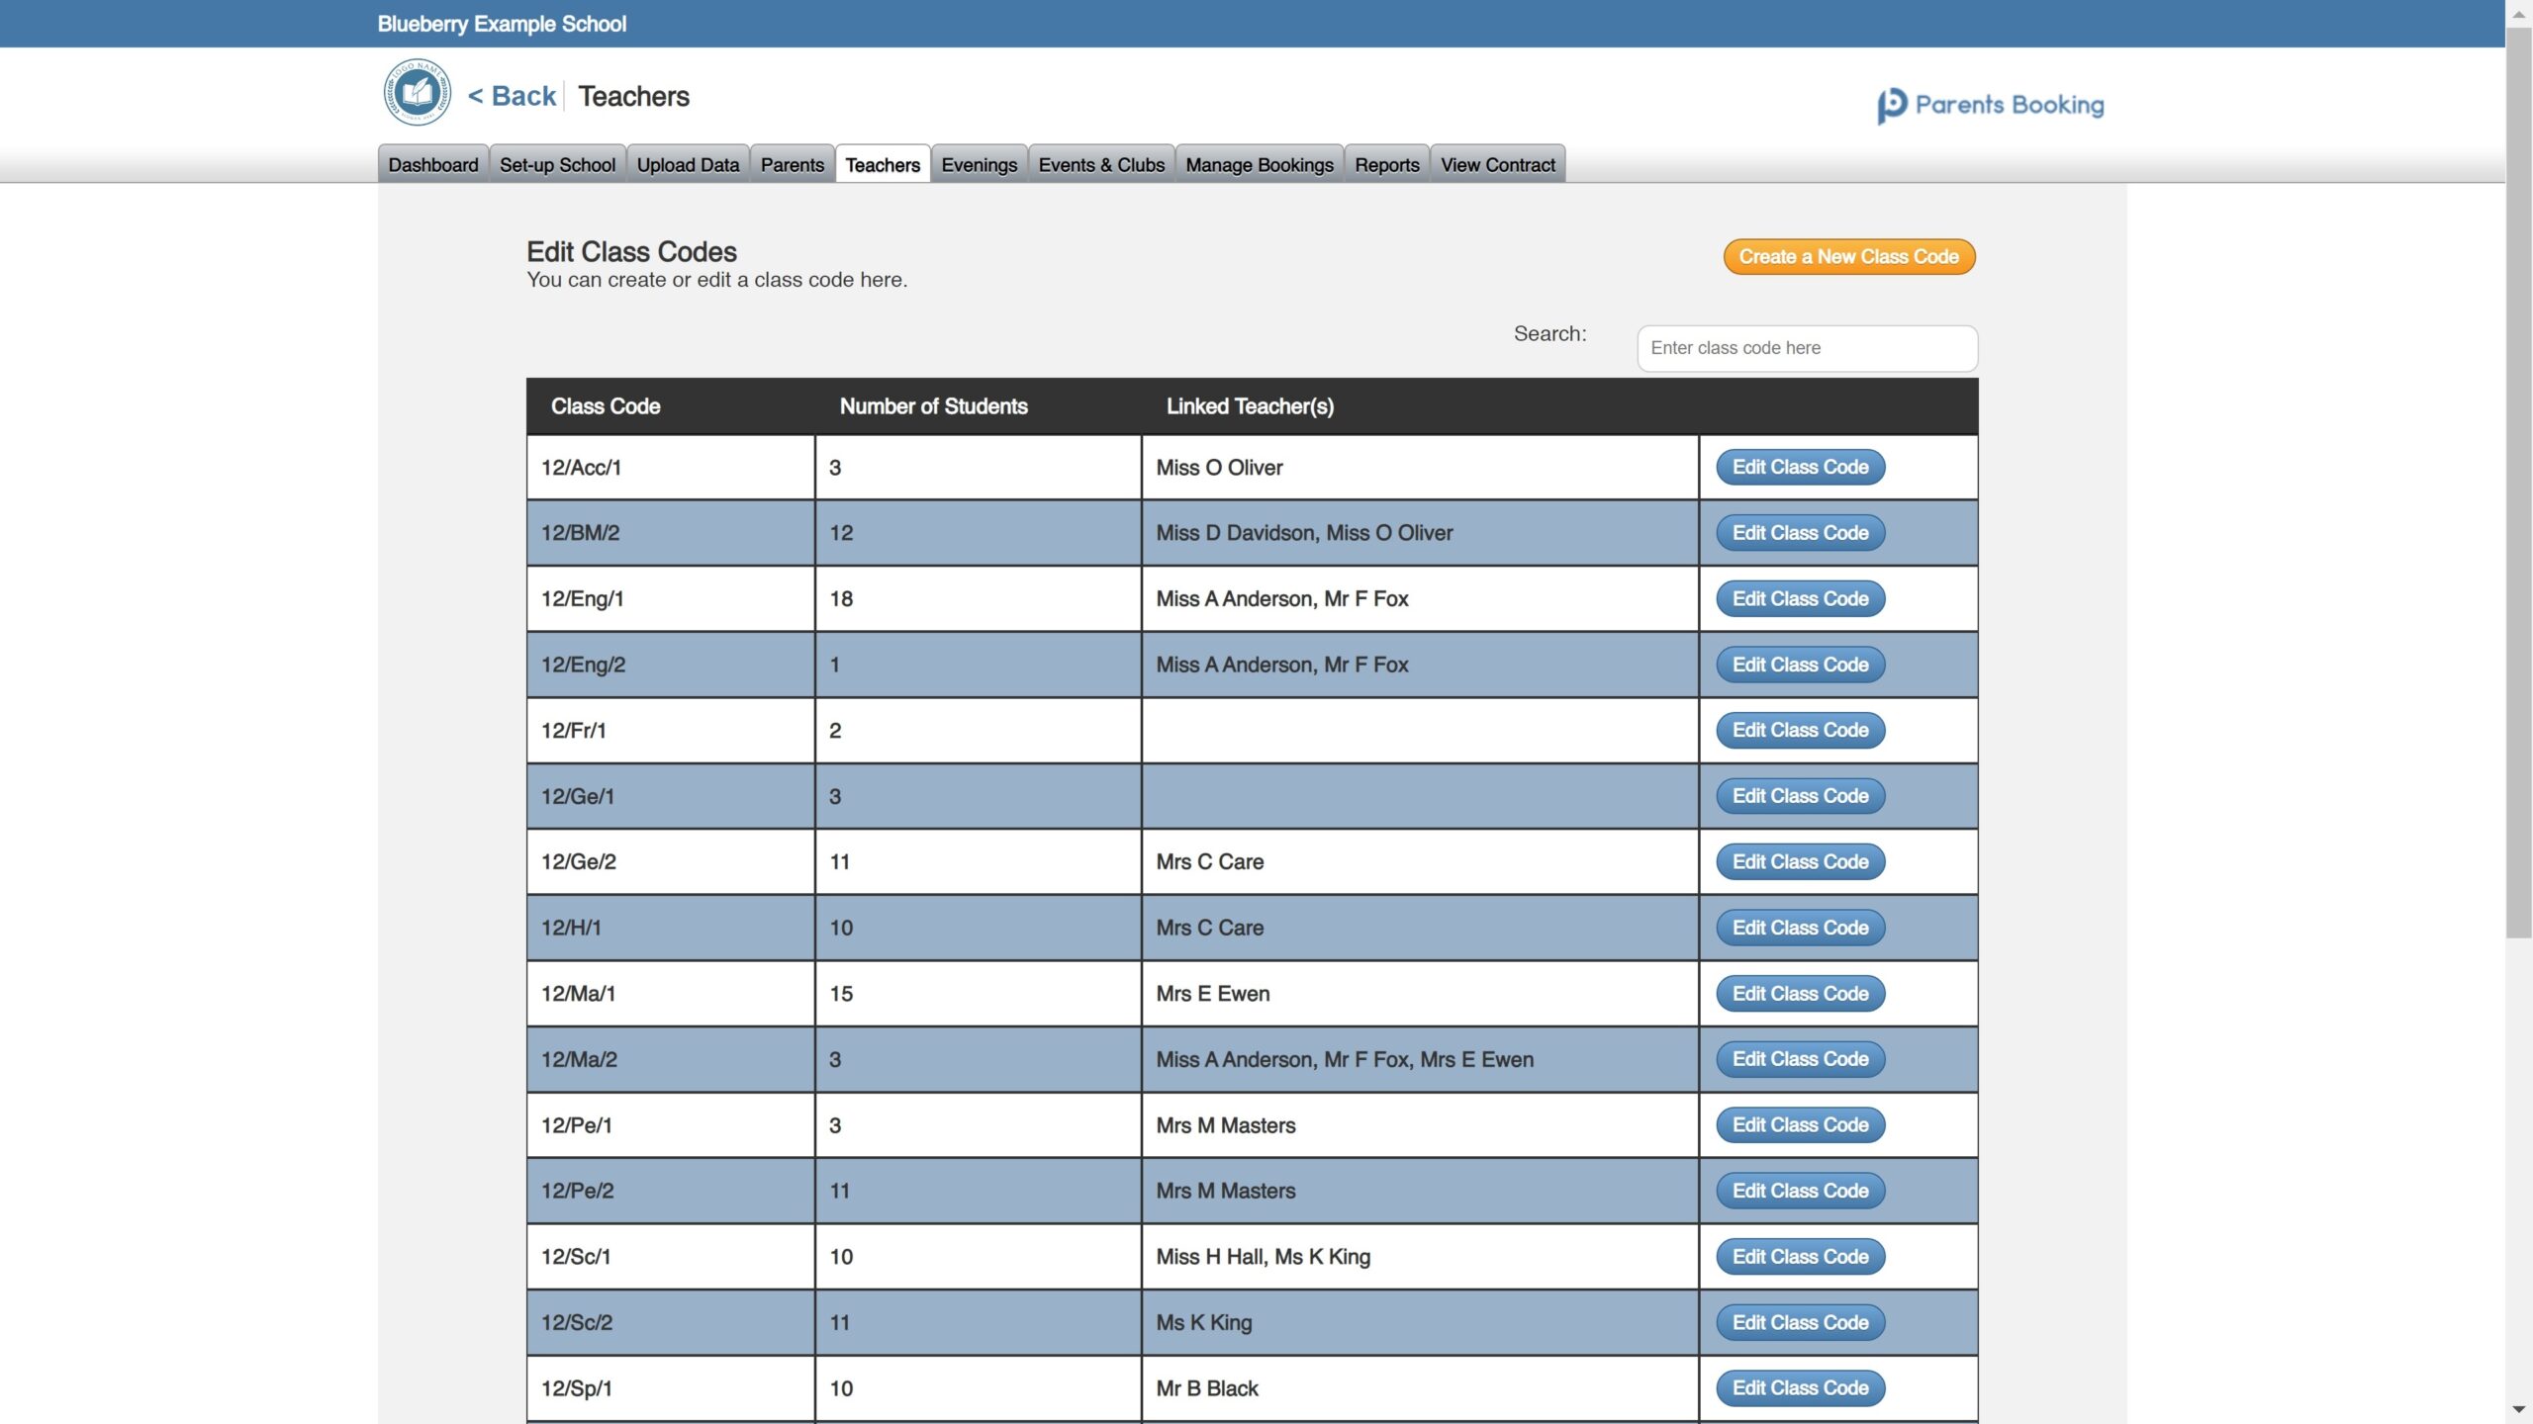The image size is (2533, 1424).
Task: Click the Blueberry Example School title
Action: (502, 24)
